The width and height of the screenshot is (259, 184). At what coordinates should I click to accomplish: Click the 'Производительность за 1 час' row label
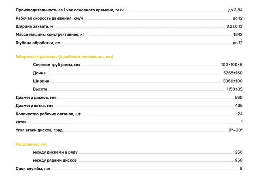[x=70, y=10]
